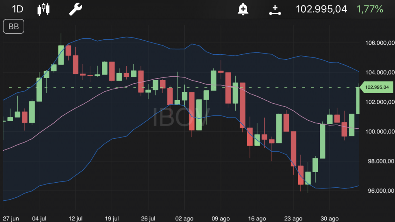Select the 19 jul date label
Viewport: 395px width, 222px height.
pos(112,219)
